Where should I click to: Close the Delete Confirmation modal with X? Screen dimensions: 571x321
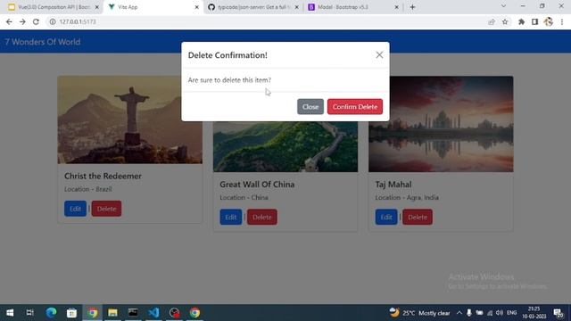click(x=379, y=55)
